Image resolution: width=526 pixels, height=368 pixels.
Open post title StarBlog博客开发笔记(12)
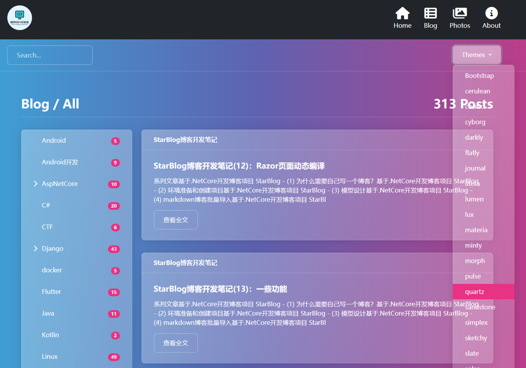pyautogui.click(x=239, y=166)
